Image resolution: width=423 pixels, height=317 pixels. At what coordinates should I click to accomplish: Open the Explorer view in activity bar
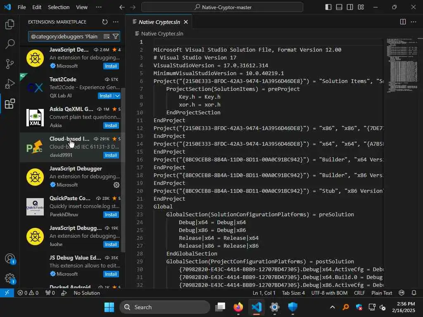[10, 24]
